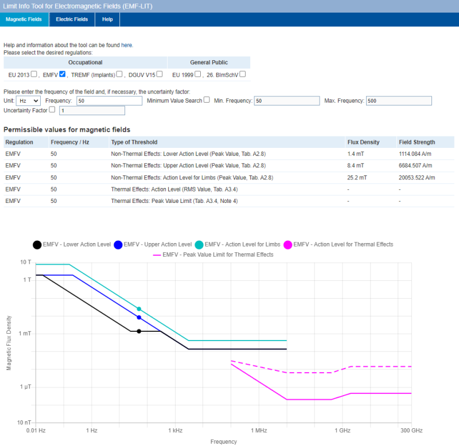The width and height of the screenshot is (459, 446).
Task: Toggle black Lower Action Level legend marker
Action: [37, 245]
